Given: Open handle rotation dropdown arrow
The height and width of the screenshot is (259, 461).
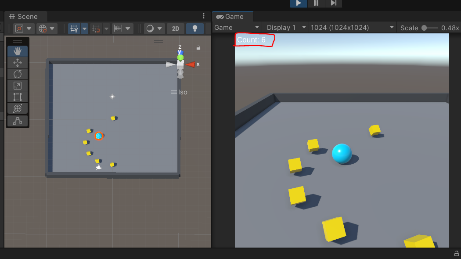Looking at the screenshot, I should click(52, 29).
